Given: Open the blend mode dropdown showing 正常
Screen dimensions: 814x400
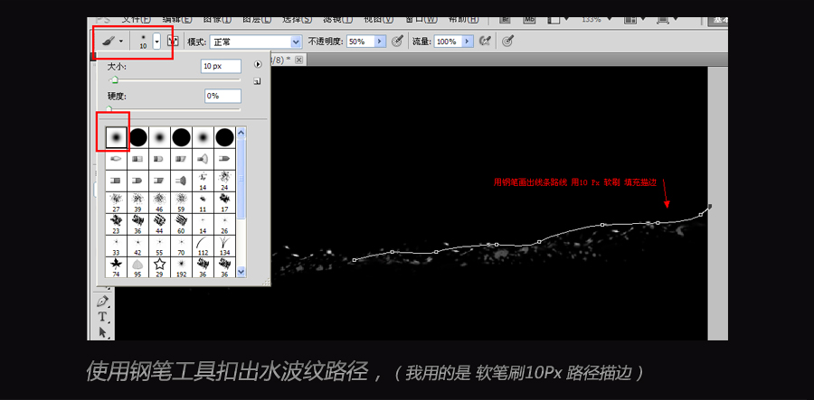Looking at the screenshot, I should tap(256, 42).
